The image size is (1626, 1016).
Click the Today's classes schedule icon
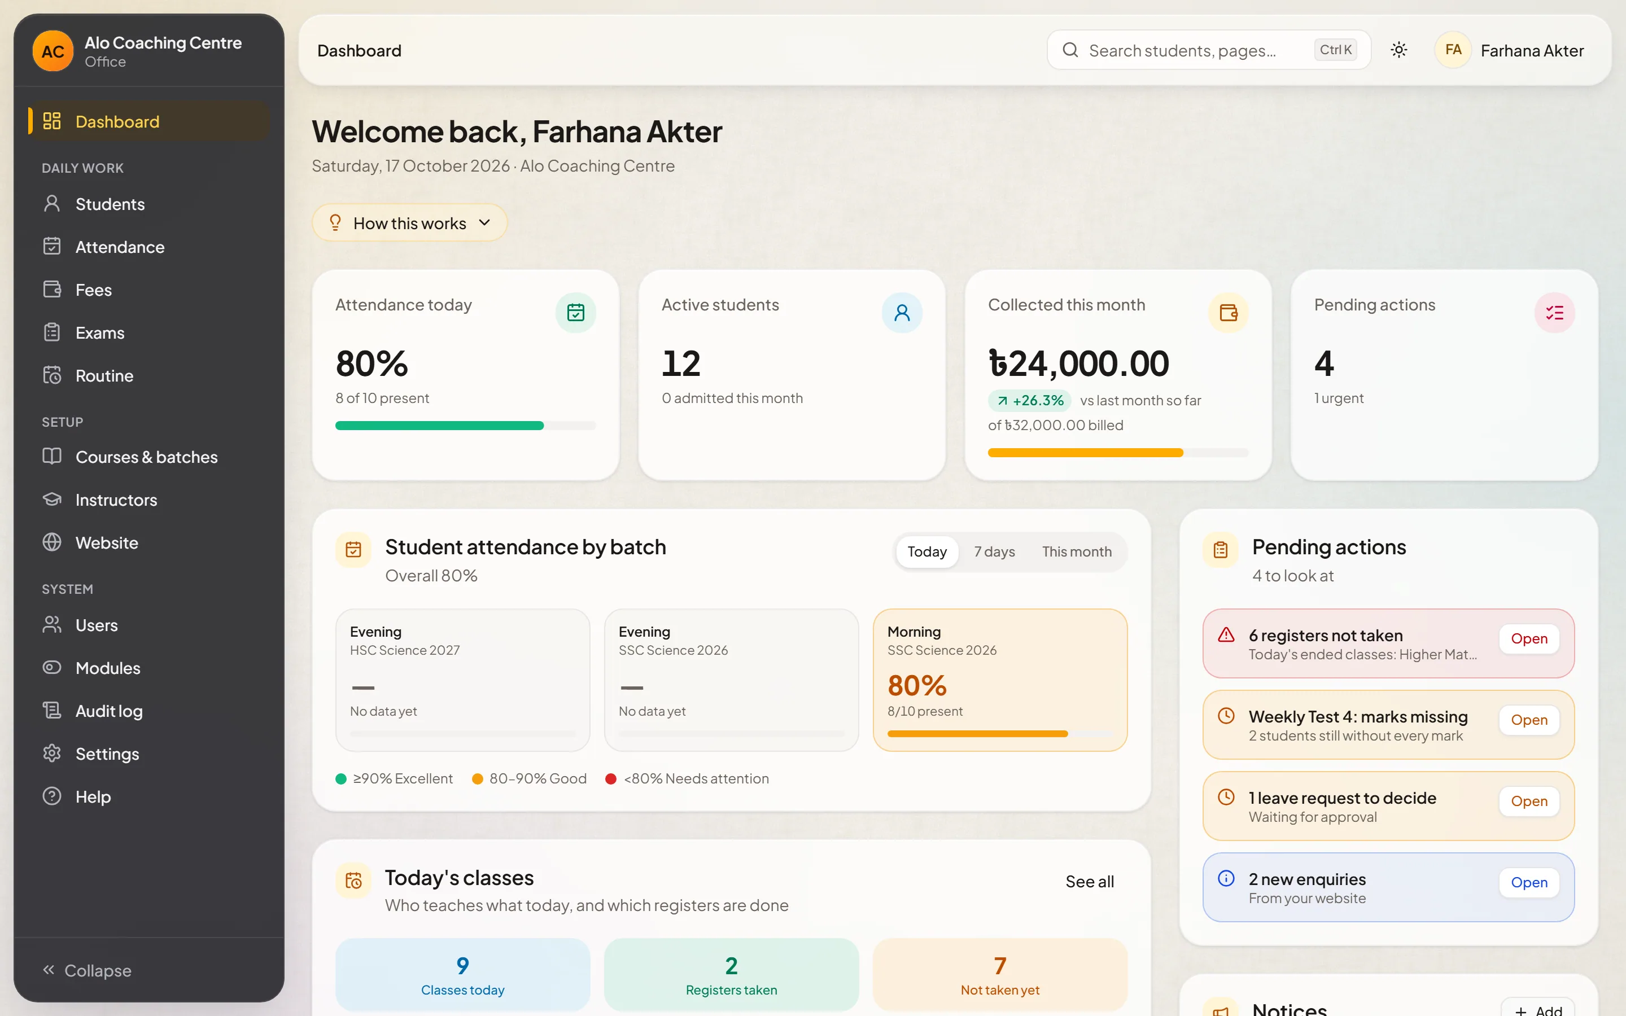tap(353, 881)
